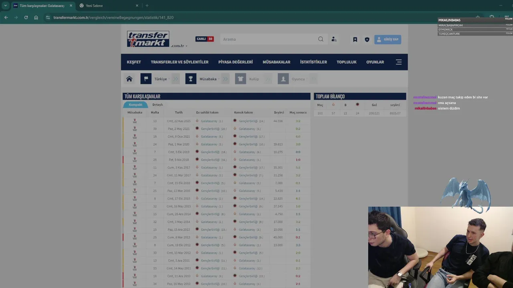Click the browser address bar URL
Image resolution: width=513 pixels, height=288 pixels.
coord(113,18)
